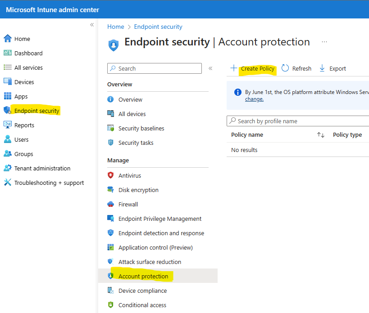This screenshot has height=313, width=369.
Task: Click the Home house icon in left navigation
Action: click(8, 39)
